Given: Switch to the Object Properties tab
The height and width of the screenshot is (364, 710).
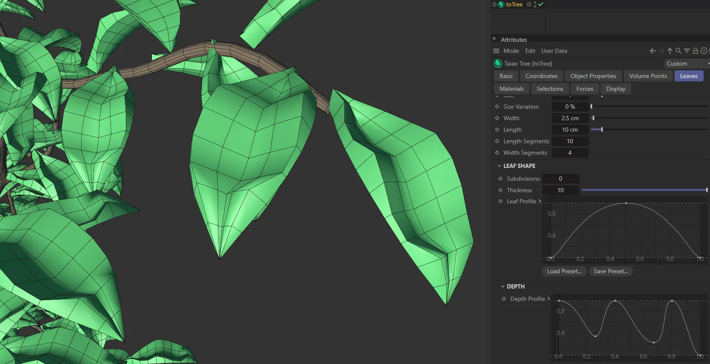Looking at the screenshot, I should pyautogui.click(x=593, y=76).
